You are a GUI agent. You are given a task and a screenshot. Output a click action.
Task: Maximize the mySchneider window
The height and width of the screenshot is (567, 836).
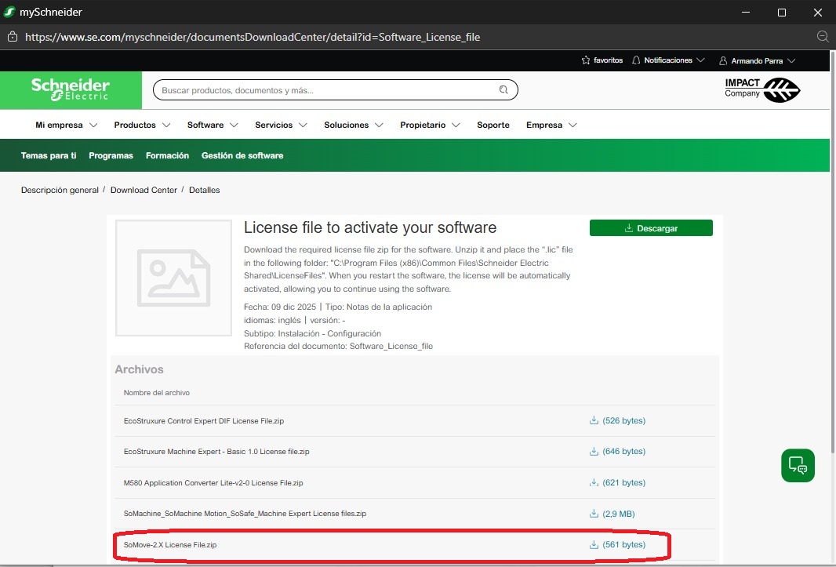tap(782, 13)
